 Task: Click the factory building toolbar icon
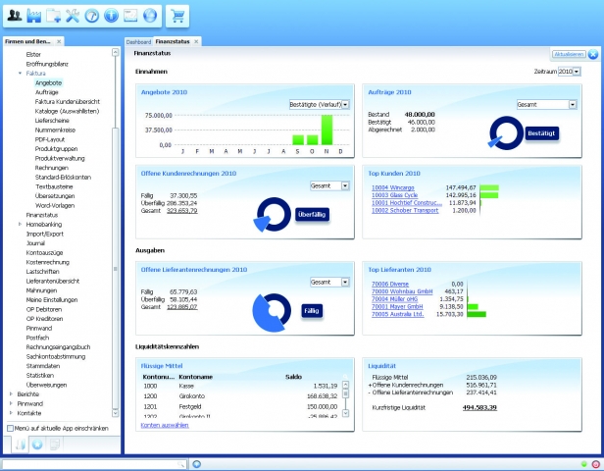[34, 16]
